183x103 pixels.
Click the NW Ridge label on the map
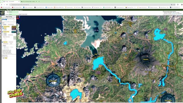pyautogui.click(x=47, y=57)
